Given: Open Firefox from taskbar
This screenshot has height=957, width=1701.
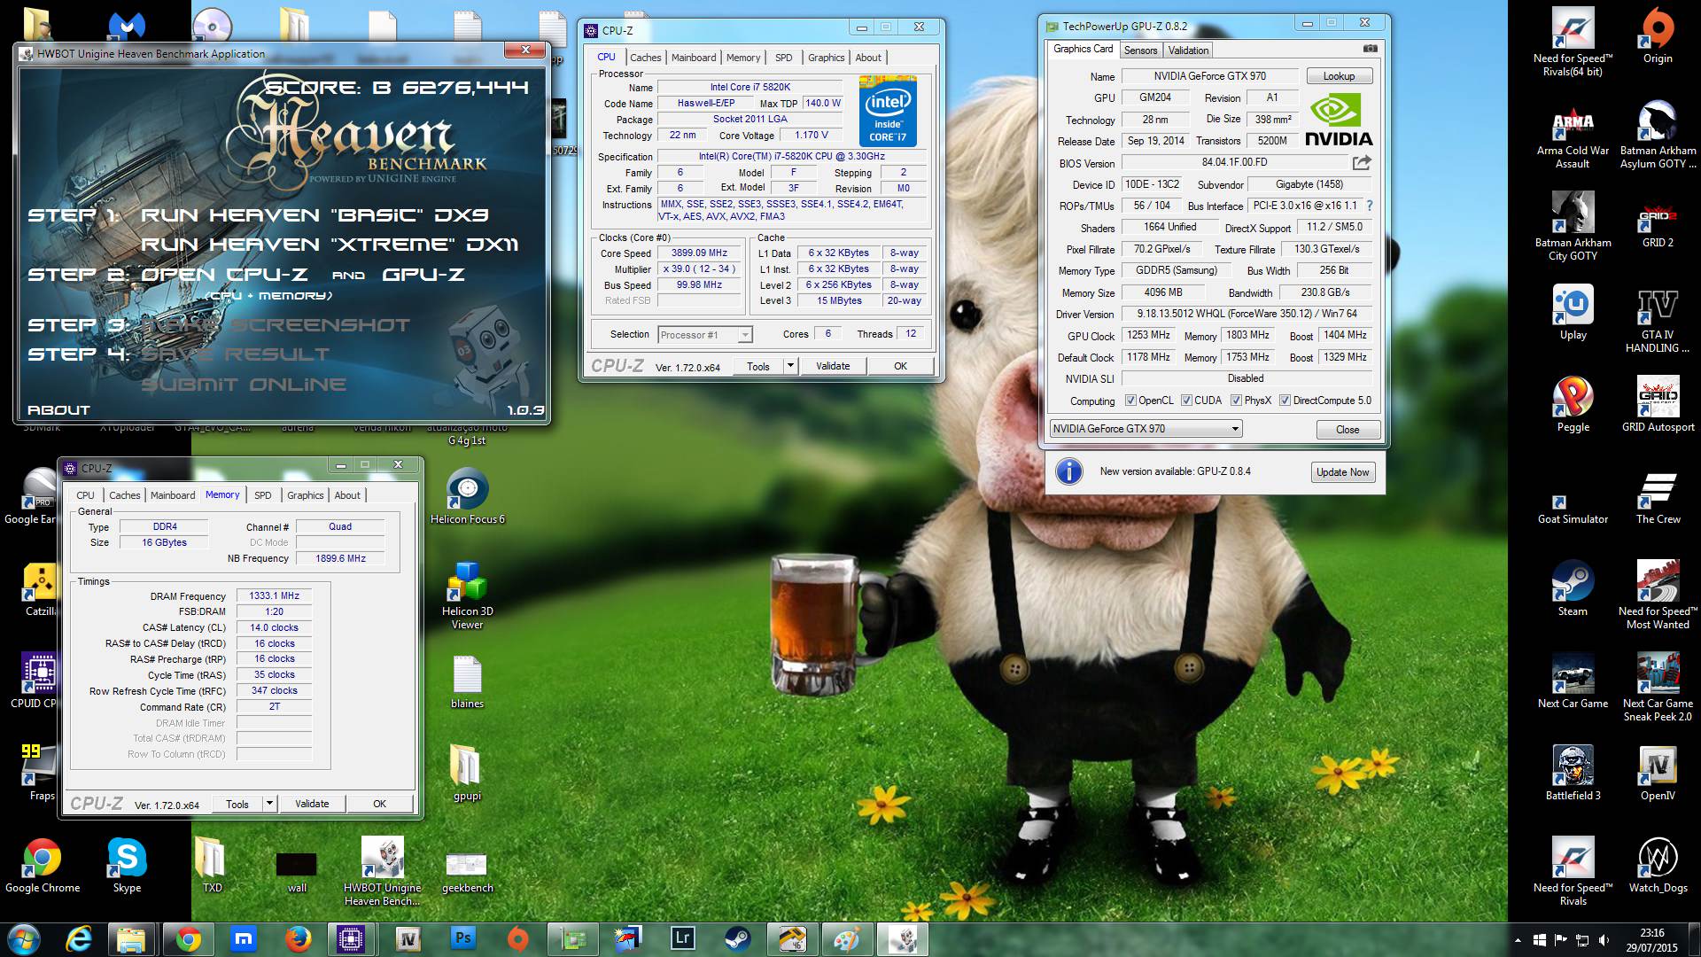Looking at the screenshot, I should (x=299, y=938).
